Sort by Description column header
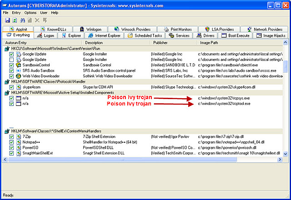Image resolution: width=291 pixels, height=200 pixels. pos(116,43)
